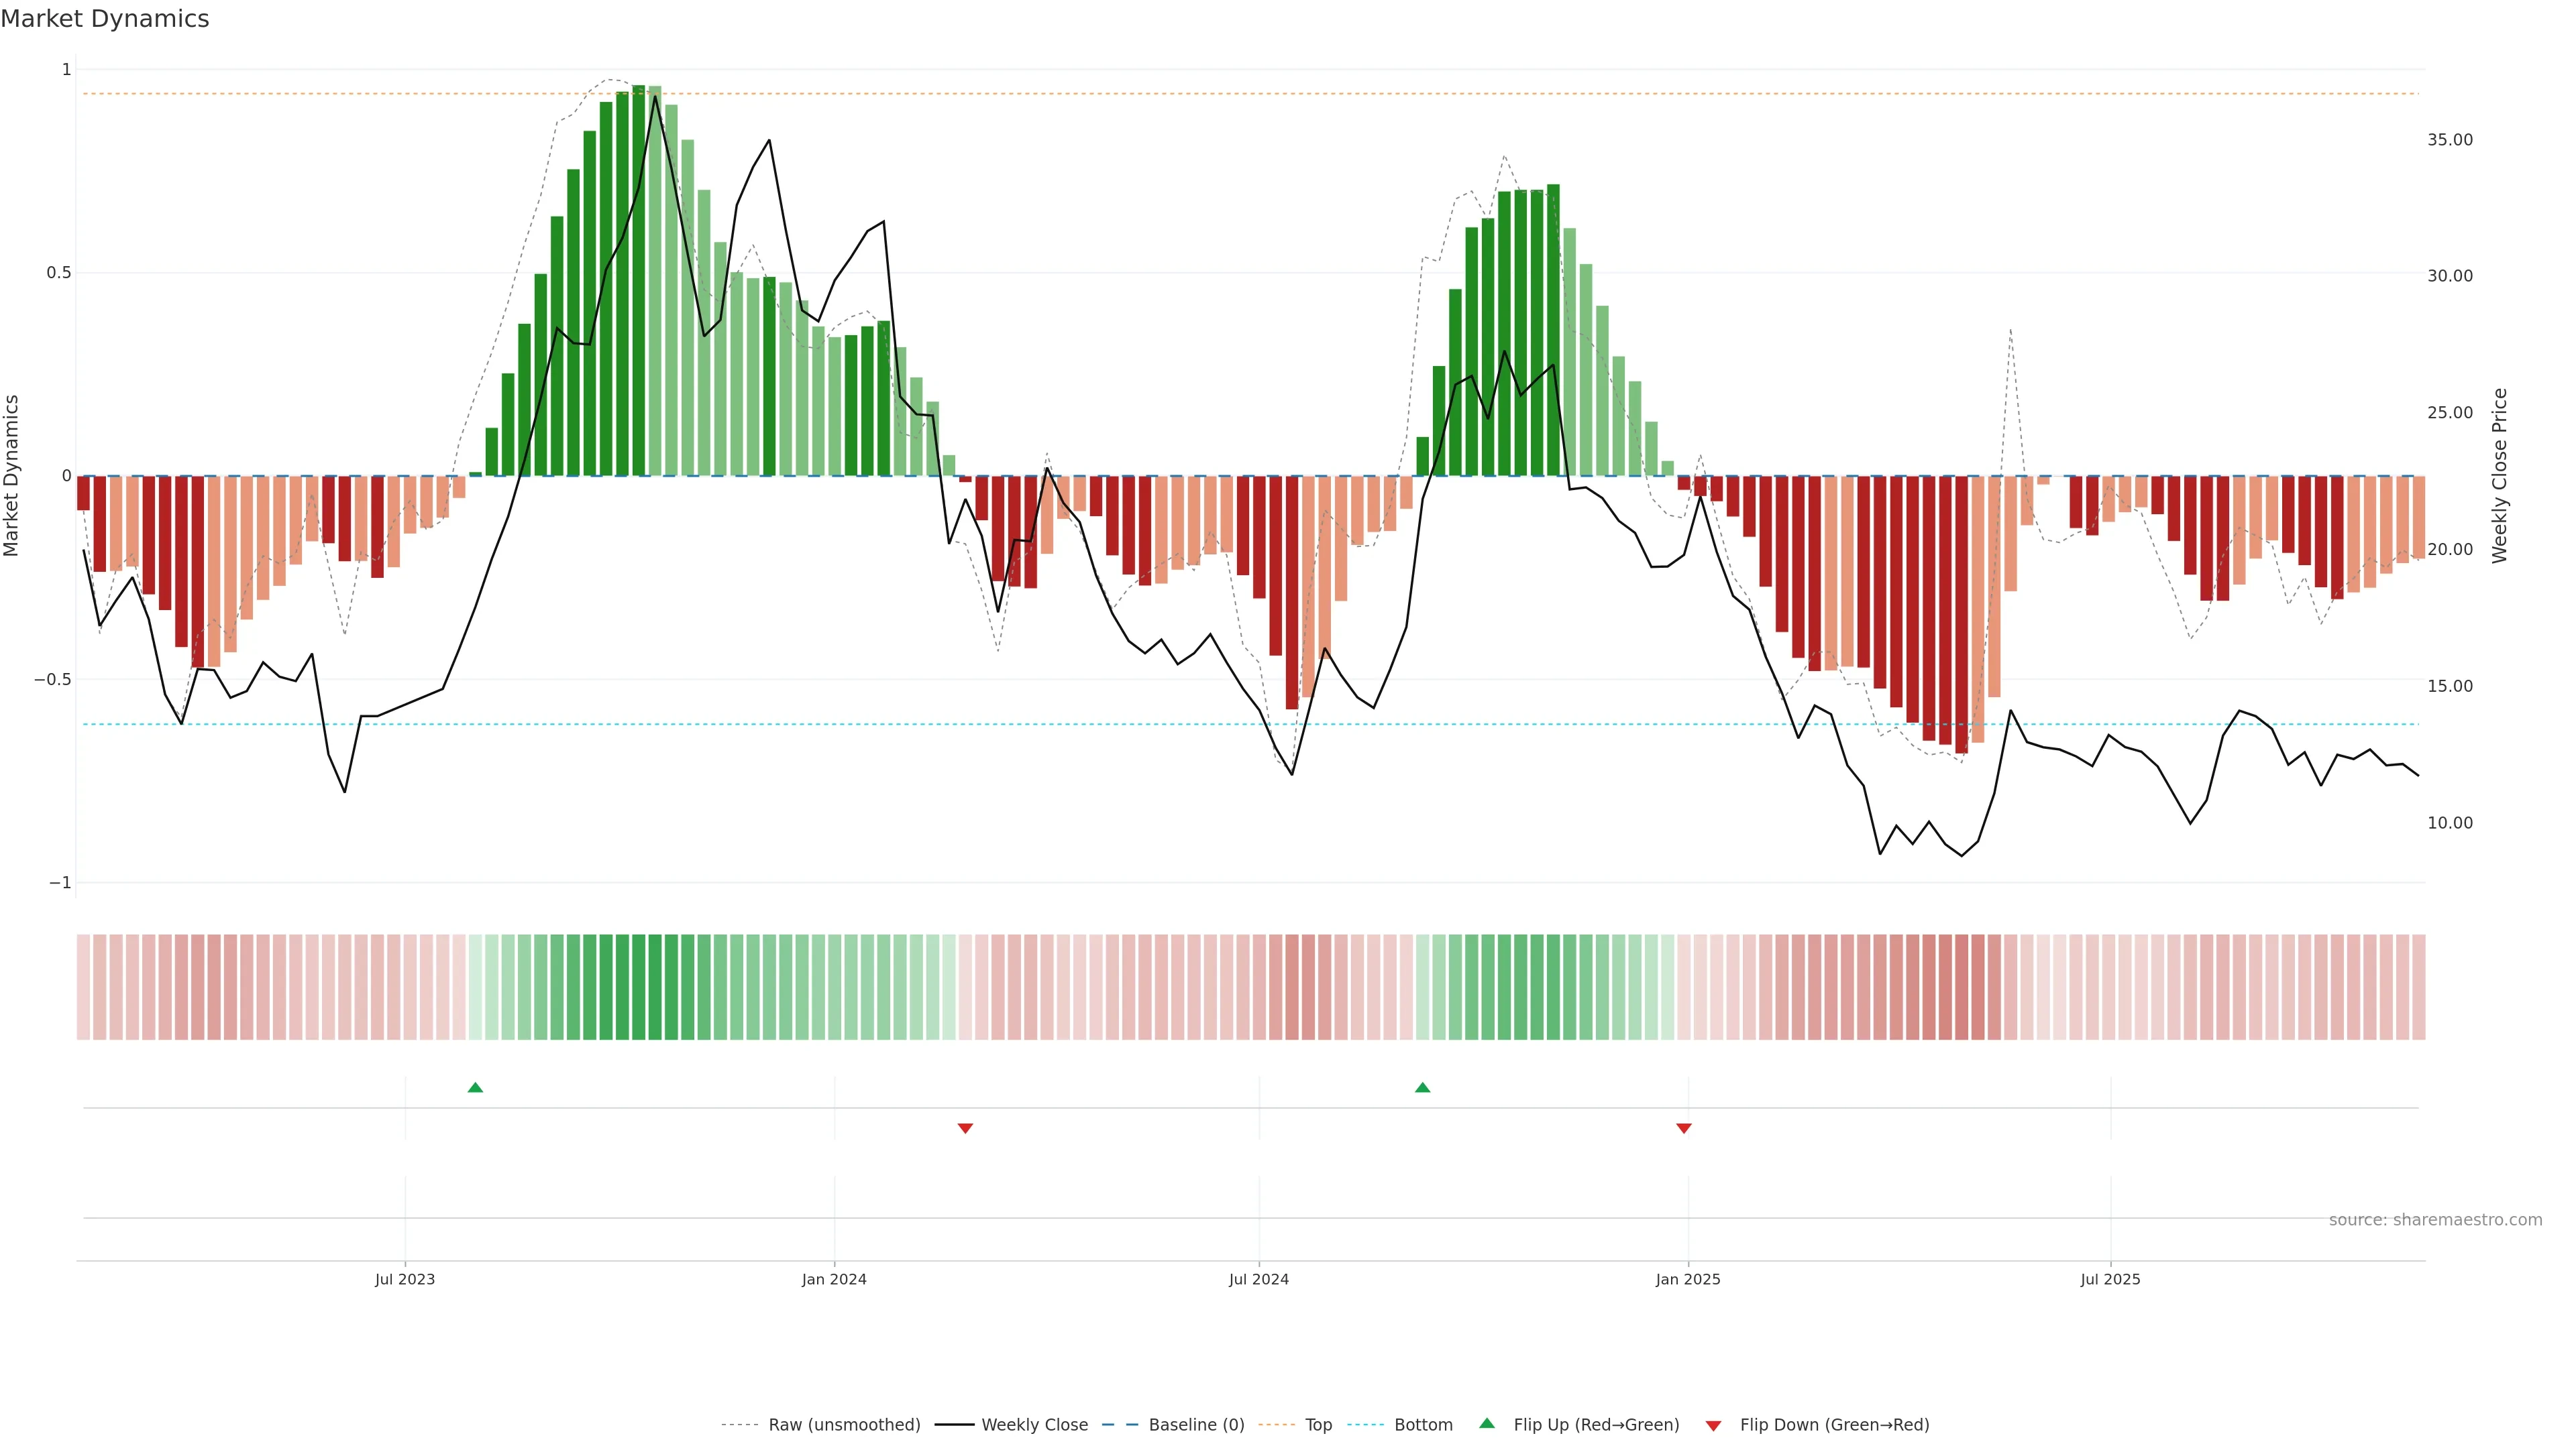Click the source: sharemaestro.com text
This screenshot has height=1448, width=2576.
click(x=2435, y=1219)
